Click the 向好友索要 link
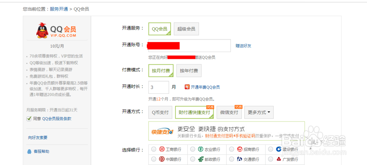Viewport: 367px width, 165px height. tap(38, 138)
